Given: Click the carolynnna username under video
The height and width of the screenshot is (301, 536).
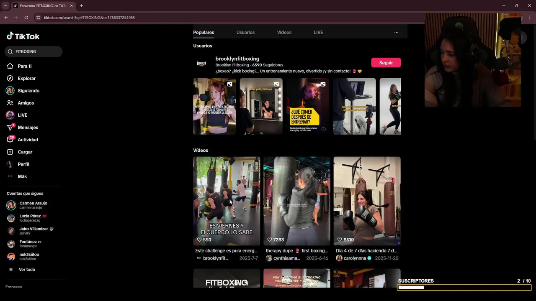Looking at the screenshot, I should coord(355,258).
